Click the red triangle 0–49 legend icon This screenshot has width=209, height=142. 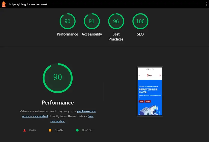[25, 130]
